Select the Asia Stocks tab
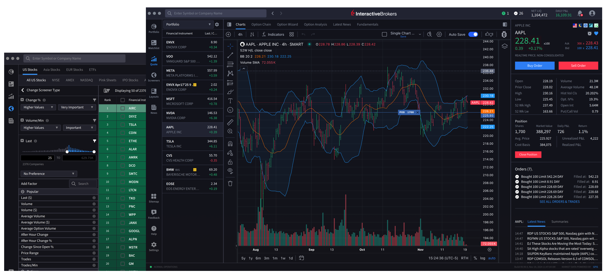Image resolution: width=606 pixels, height=278 pixels. pyautogui.click(x=52, y=70)
